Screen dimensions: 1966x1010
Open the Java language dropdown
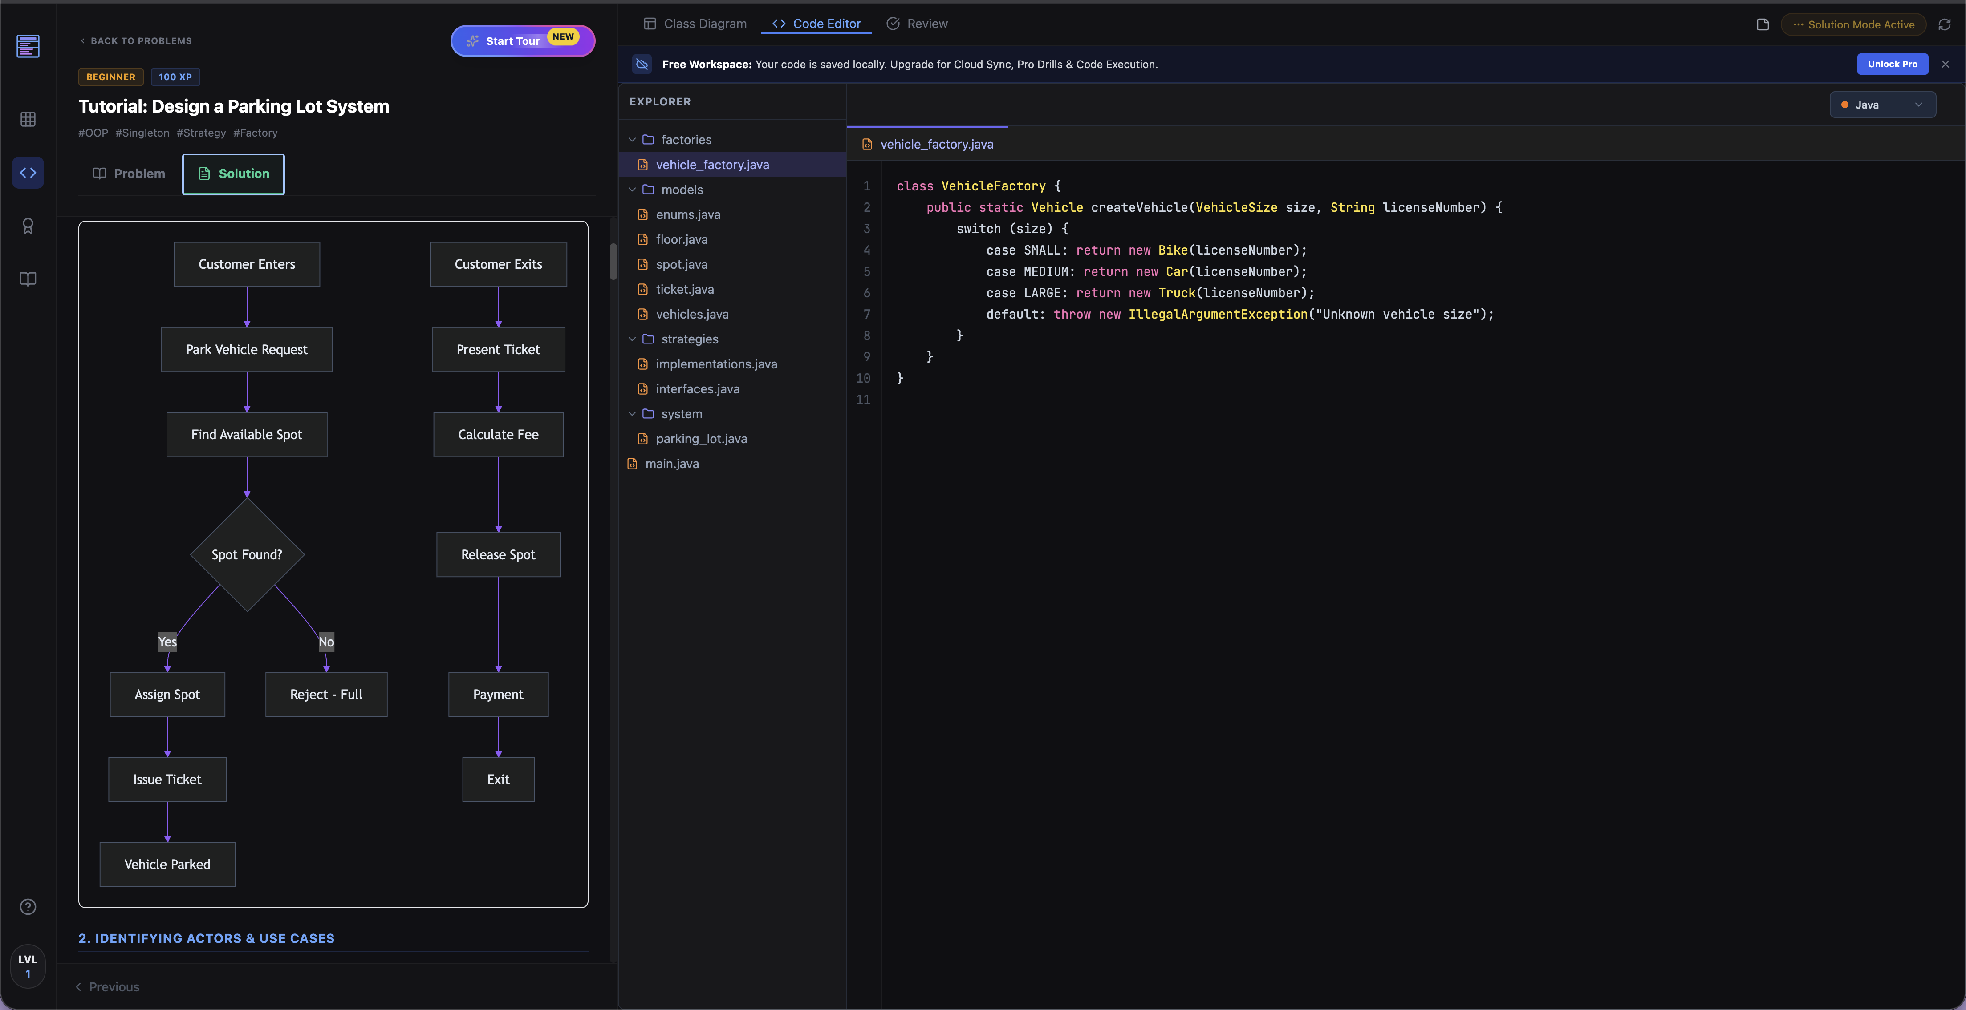[1881, 105]
